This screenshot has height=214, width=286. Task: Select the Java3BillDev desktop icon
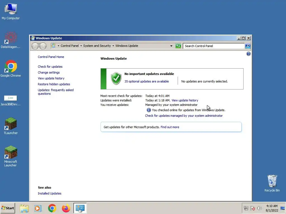[x=10, y=100]
